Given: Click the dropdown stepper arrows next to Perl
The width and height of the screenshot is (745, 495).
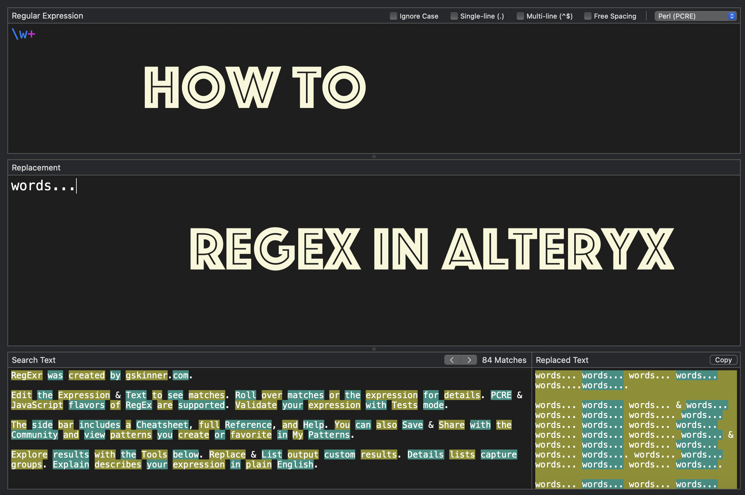Looking at the screenshot, I should tap(732, 16).
